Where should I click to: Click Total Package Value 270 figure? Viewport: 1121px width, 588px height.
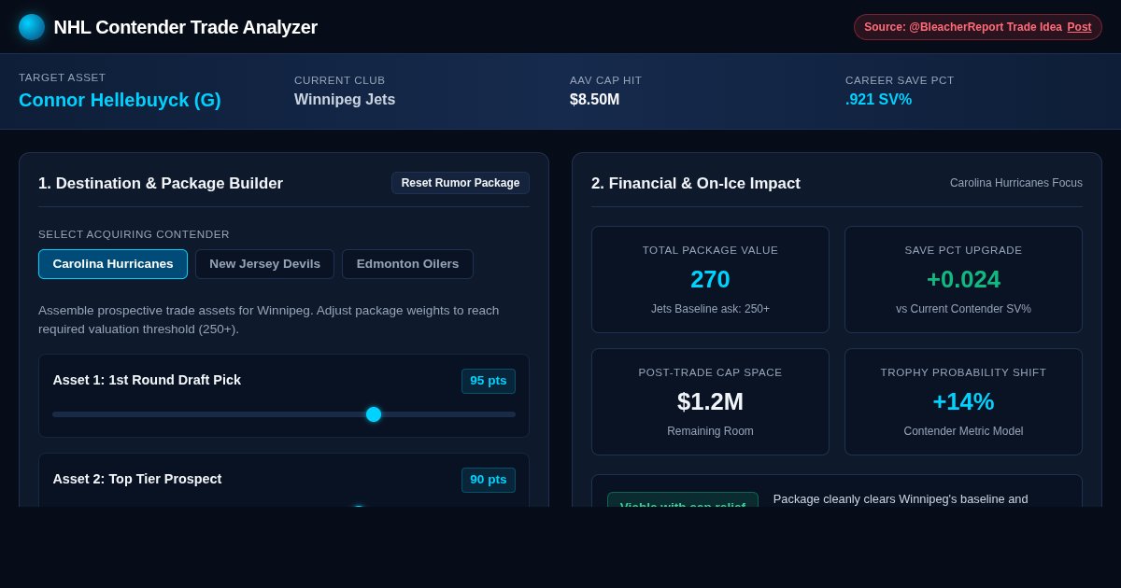click(x=710, y=279)
